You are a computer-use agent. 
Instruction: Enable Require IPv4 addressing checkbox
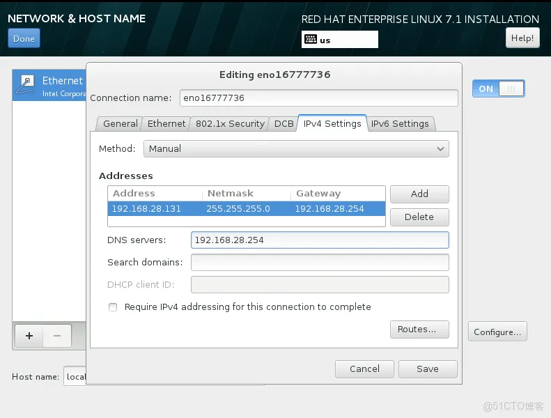click(113, 307)
